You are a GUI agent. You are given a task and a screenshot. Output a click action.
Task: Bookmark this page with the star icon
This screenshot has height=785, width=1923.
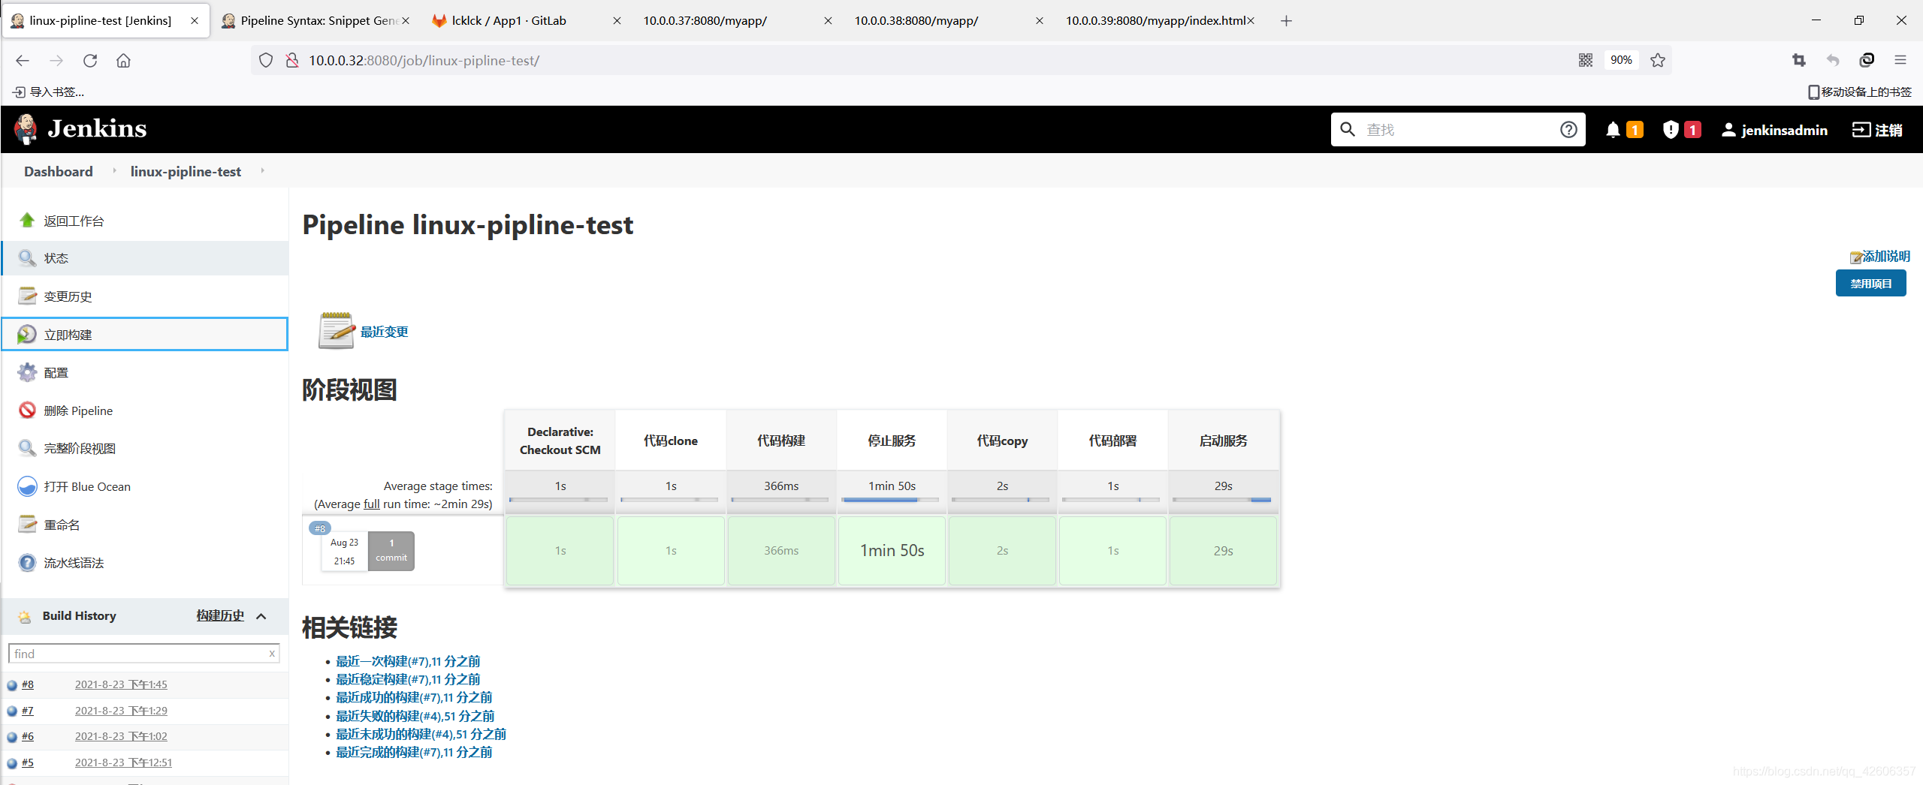(1658, 61)
